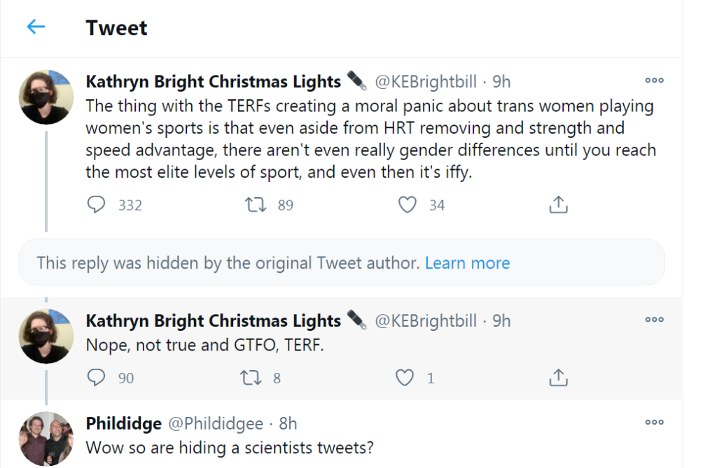Go back using the back arrow
Viewport: 717px width, 468px height.
click(36, 27)
